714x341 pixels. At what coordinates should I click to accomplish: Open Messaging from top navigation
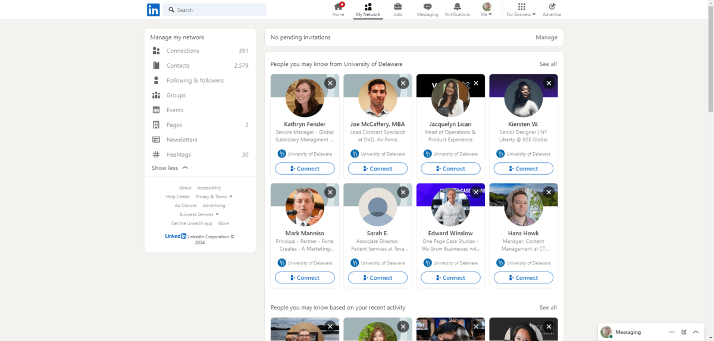[427, 10]
